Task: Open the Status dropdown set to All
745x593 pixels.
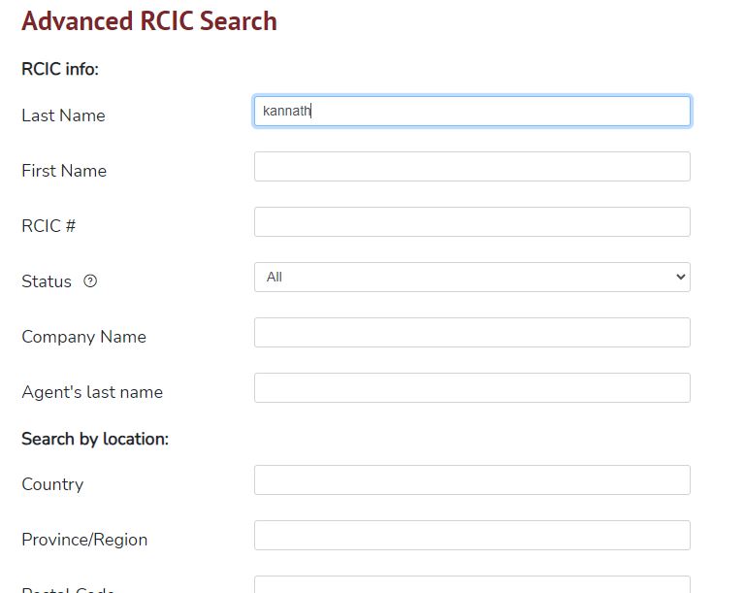Action: (x=471, y=278)
